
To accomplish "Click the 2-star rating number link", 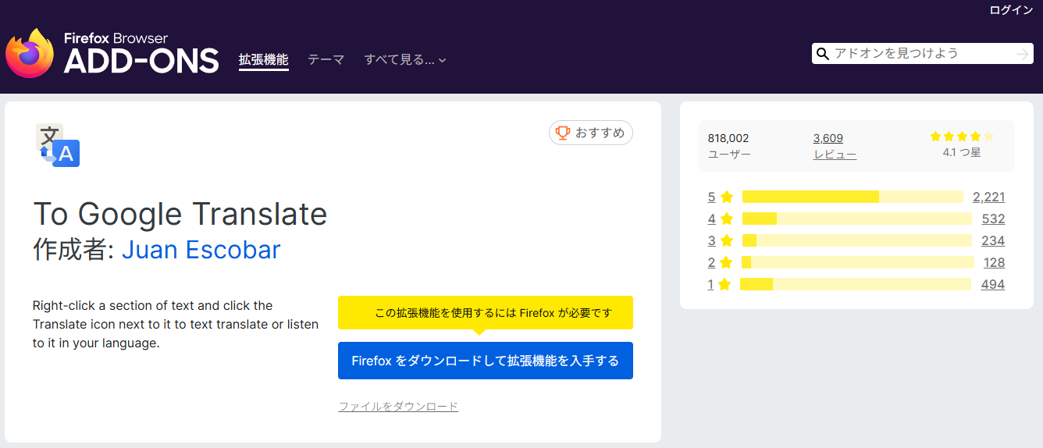I will tap(711, 262).
